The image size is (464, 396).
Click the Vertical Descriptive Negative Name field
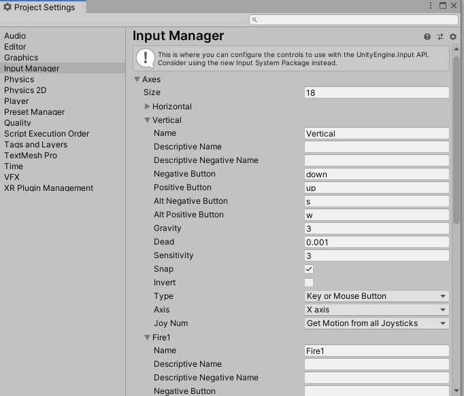[377, 160]
